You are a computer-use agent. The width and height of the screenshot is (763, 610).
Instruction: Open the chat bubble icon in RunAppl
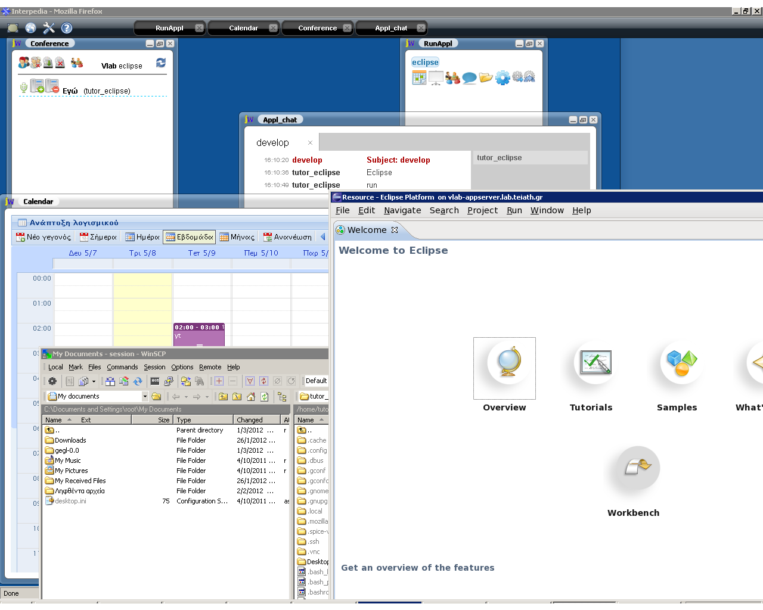469,77
